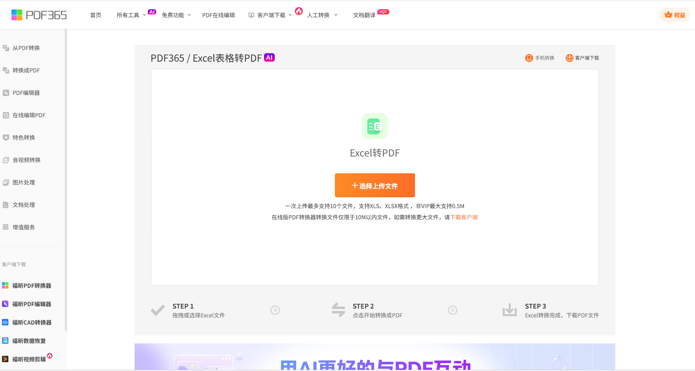Click the 福昕视频剪辑 sidebar text
Image resolution: width=695 pixels, height=371 pixels.
29,359
